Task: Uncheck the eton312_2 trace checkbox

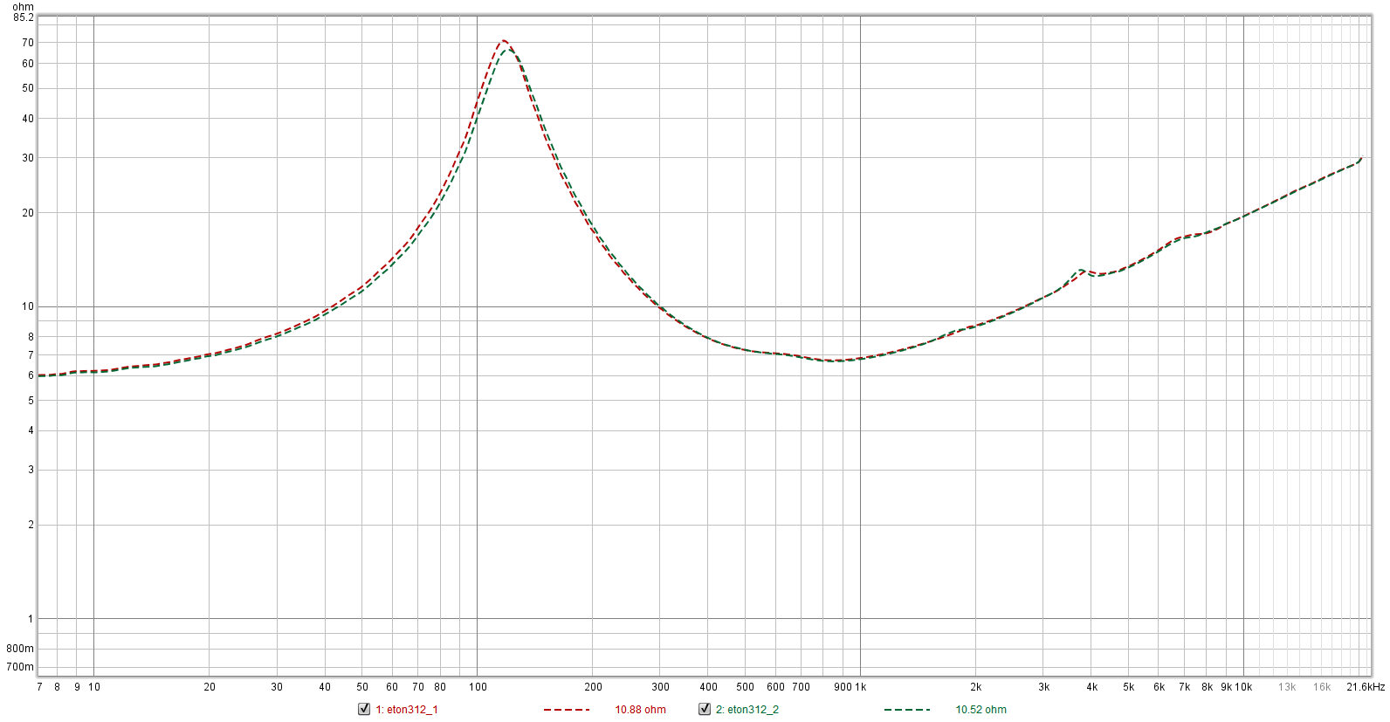Action: (x=705, y=709)
